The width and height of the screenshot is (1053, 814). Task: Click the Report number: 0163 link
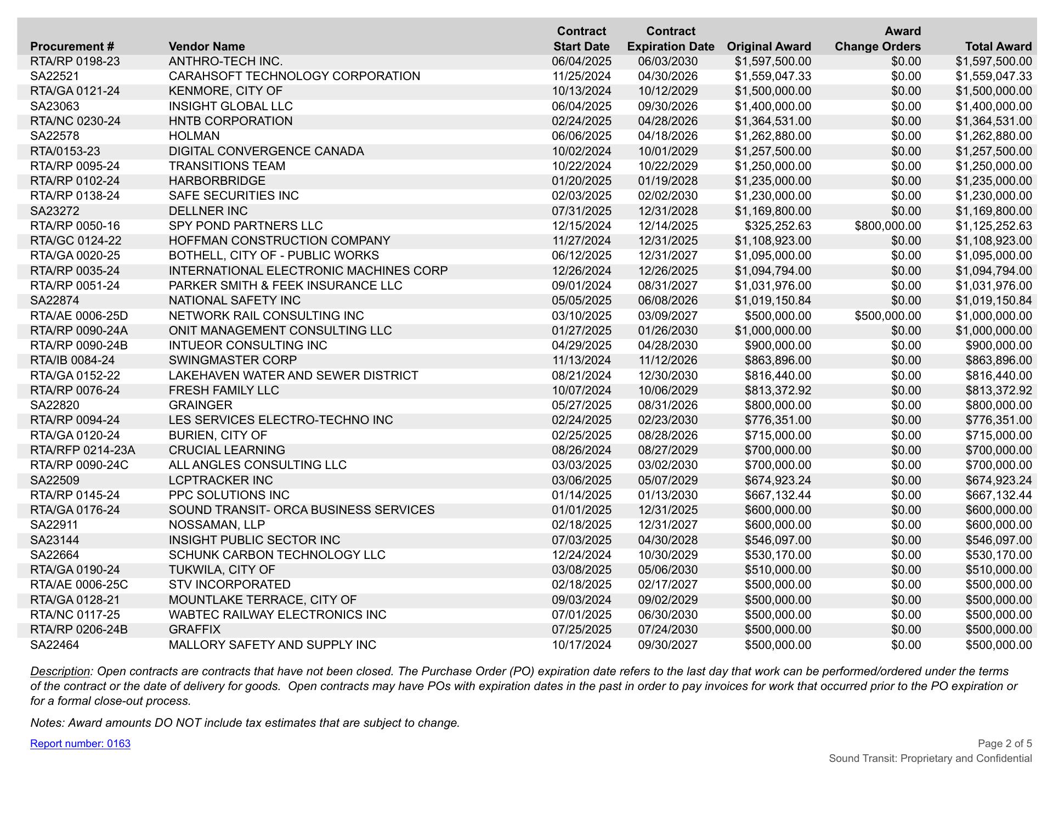click(80, 744)
